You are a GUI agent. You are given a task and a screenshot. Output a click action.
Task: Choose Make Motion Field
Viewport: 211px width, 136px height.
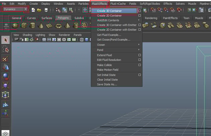108,70
